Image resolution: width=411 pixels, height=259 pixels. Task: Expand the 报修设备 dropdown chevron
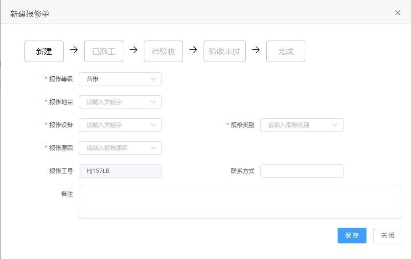click(153, 125)
